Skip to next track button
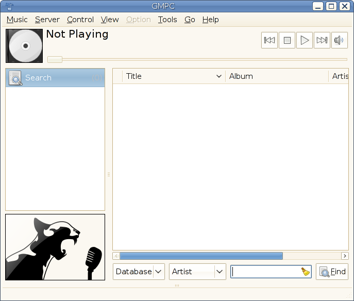 pyautogui.click(x=322, y=40)
